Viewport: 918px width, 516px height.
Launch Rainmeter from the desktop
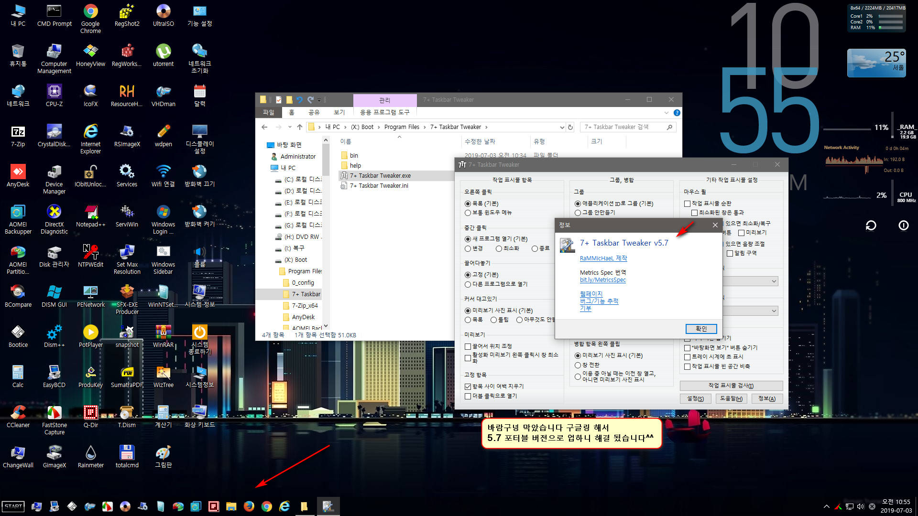90,457
